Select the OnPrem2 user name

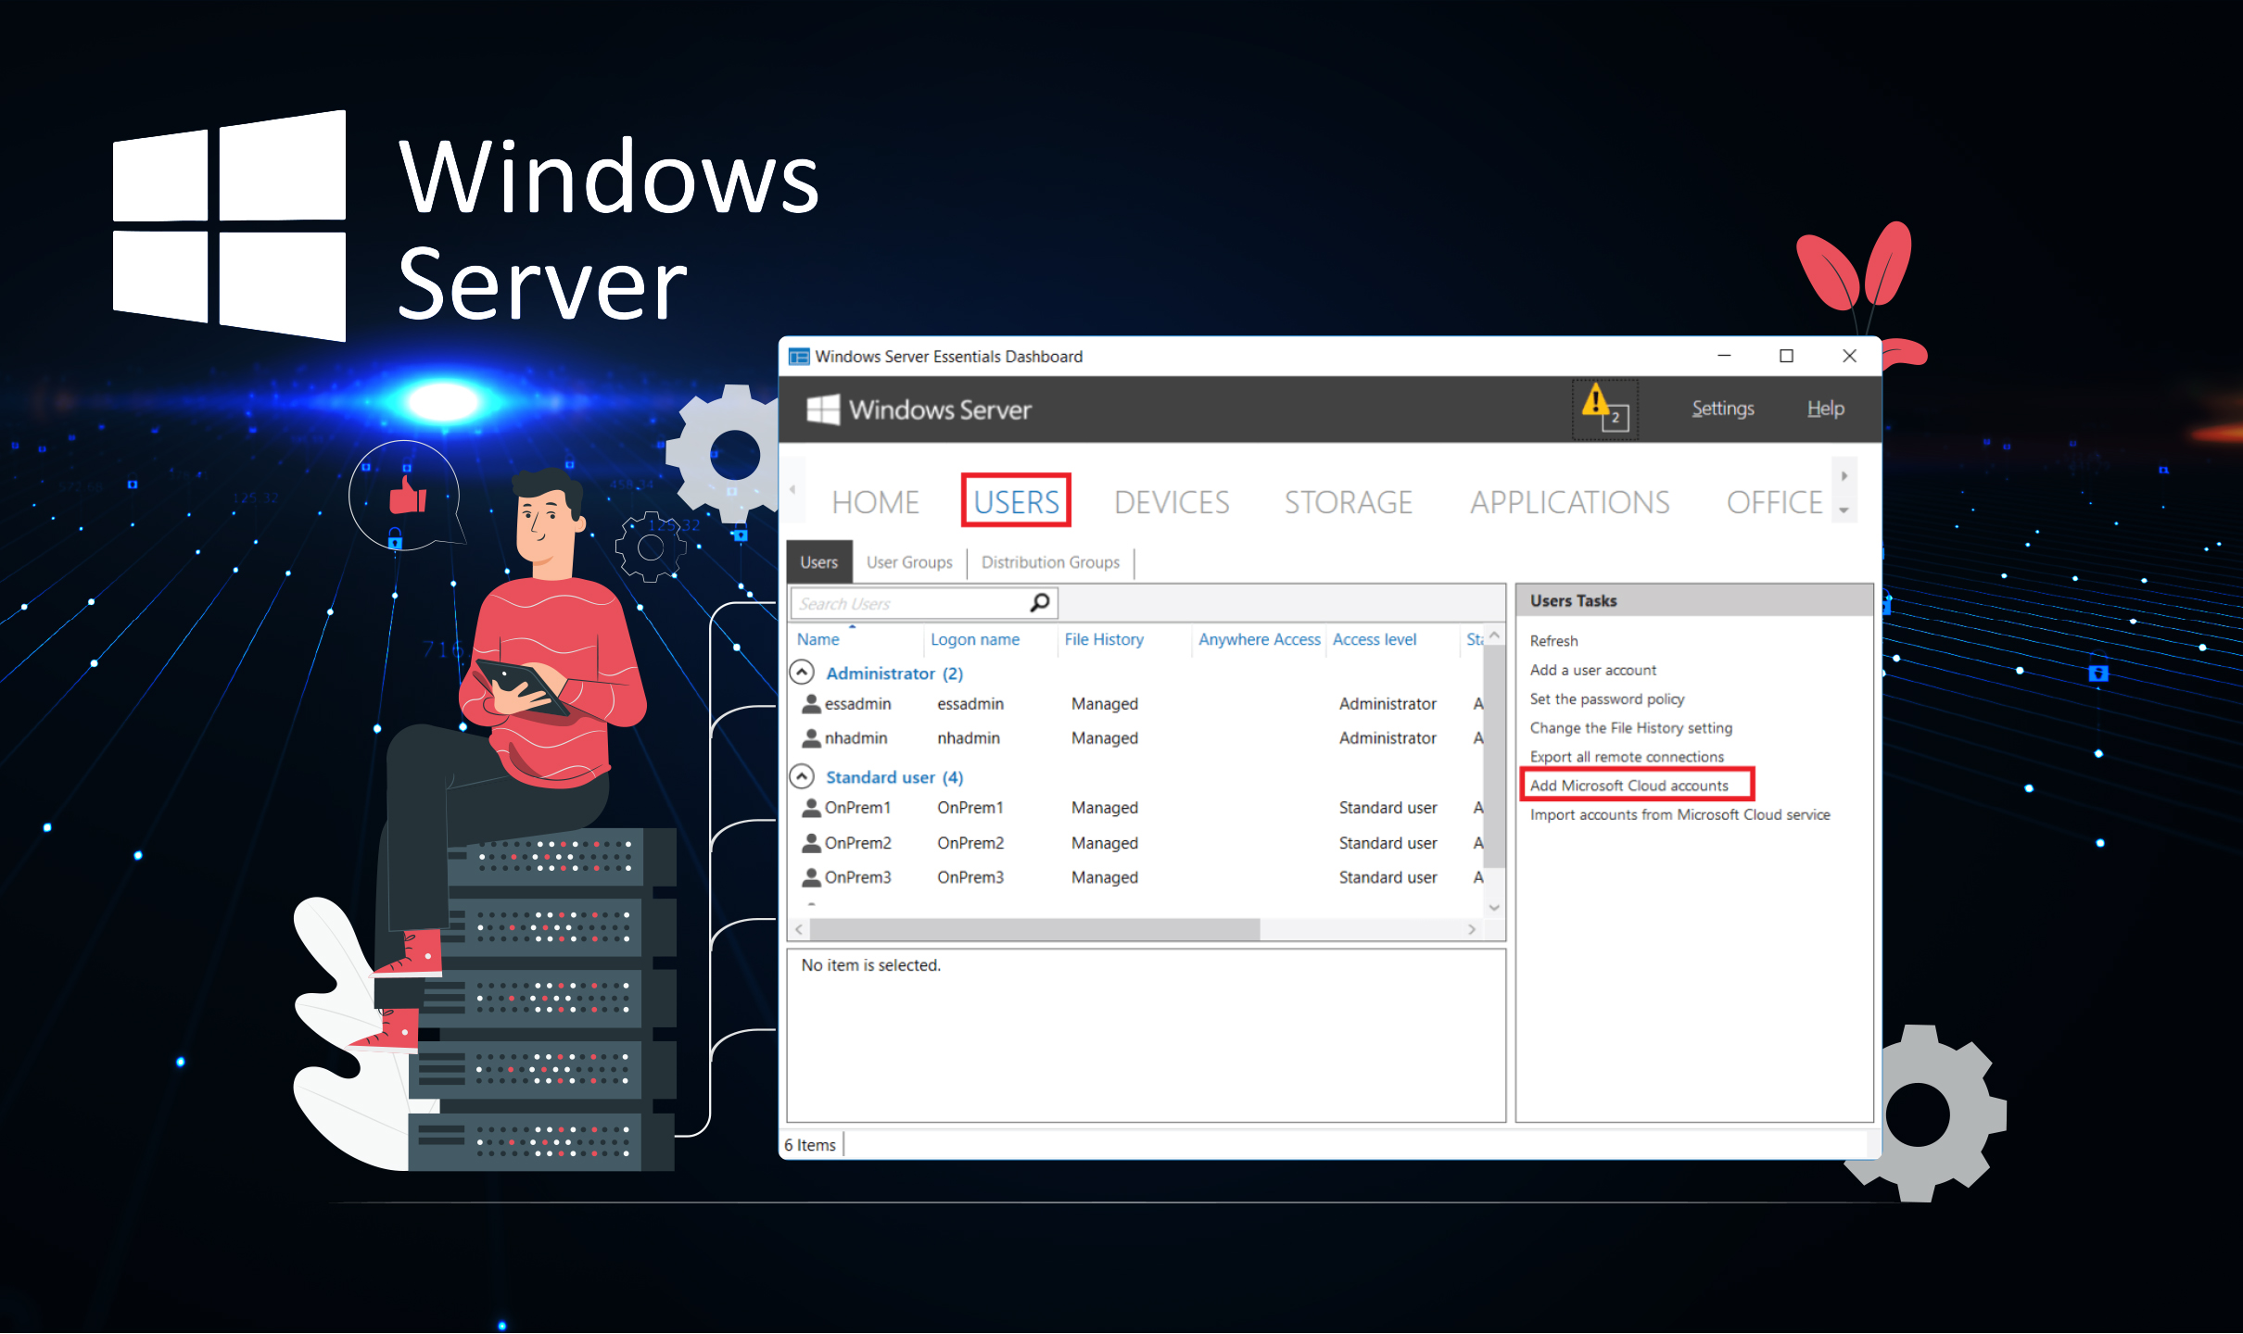[857, 843]
